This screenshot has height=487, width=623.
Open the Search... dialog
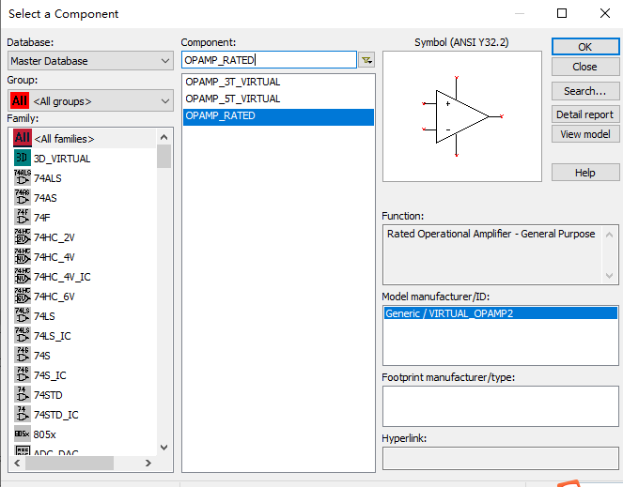[x=584, y=91]
